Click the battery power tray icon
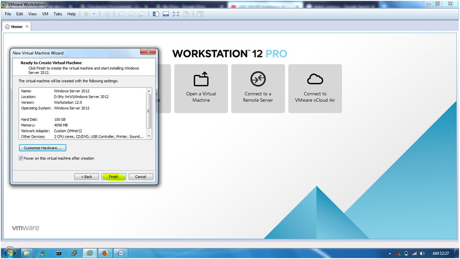 [406, 254]
